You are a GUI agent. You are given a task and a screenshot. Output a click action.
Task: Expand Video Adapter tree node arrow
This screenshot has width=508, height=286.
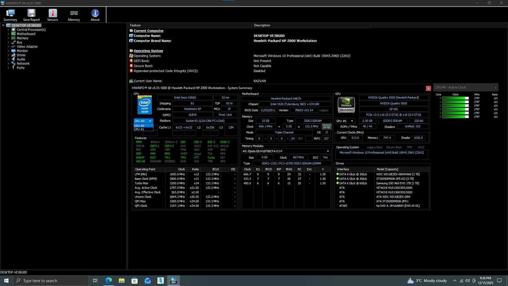coord(9,46)
